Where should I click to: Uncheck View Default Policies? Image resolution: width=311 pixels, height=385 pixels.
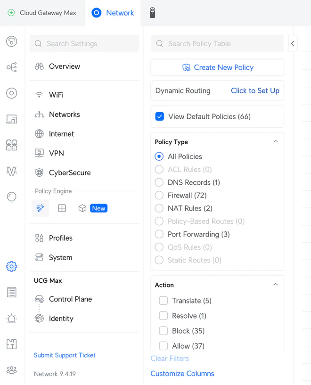point(160,116)
